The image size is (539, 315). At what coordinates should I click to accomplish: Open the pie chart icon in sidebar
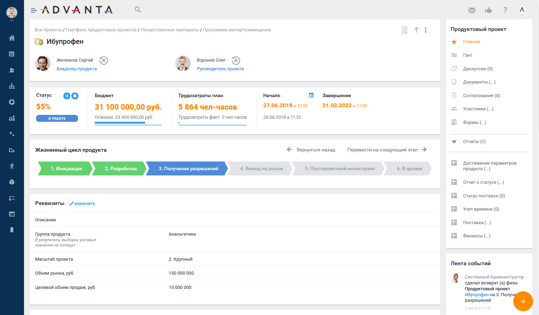[x=12, y=102]
